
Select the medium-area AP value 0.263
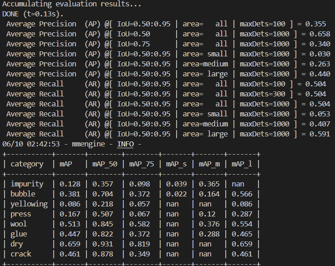pos(320,64)
